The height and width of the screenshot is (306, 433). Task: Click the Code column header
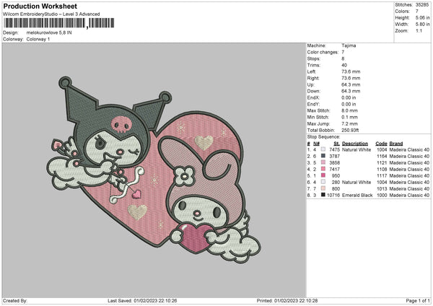[381, 143]
